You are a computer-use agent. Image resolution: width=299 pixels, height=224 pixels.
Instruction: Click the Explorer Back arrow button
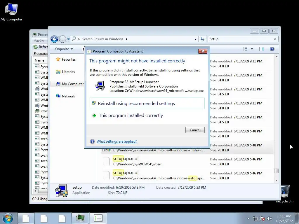[x=54, y=39]
